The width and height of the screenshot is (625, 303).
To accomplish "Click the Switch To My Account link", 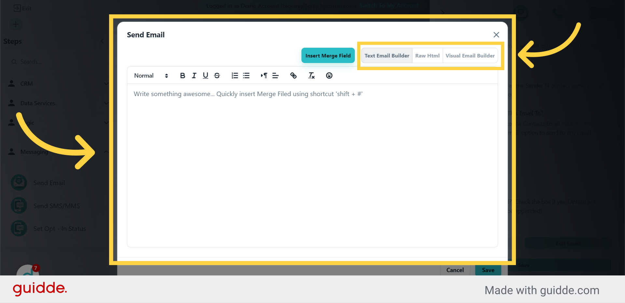I will [x=389, y=6].
